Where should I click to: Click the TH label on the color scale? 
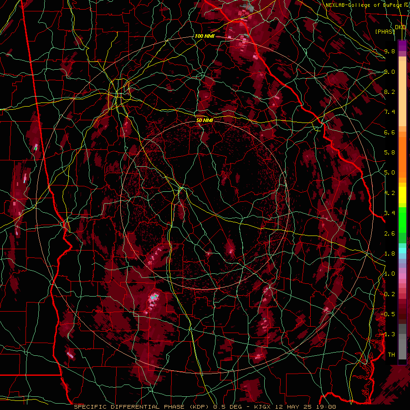click(391, 355)
